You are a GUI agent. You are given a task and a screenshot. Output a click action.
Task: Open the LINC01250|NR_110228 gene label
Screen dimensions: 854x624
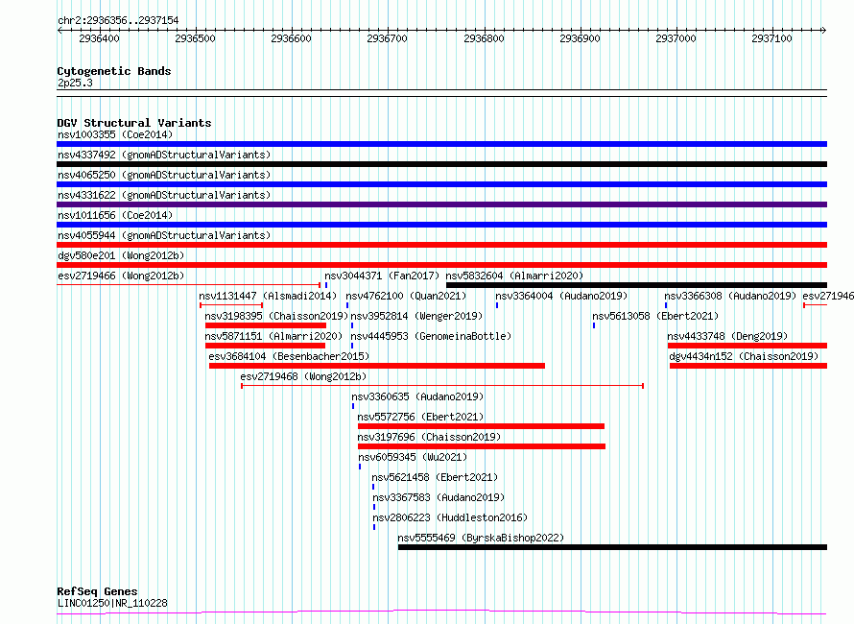[112, 603]
